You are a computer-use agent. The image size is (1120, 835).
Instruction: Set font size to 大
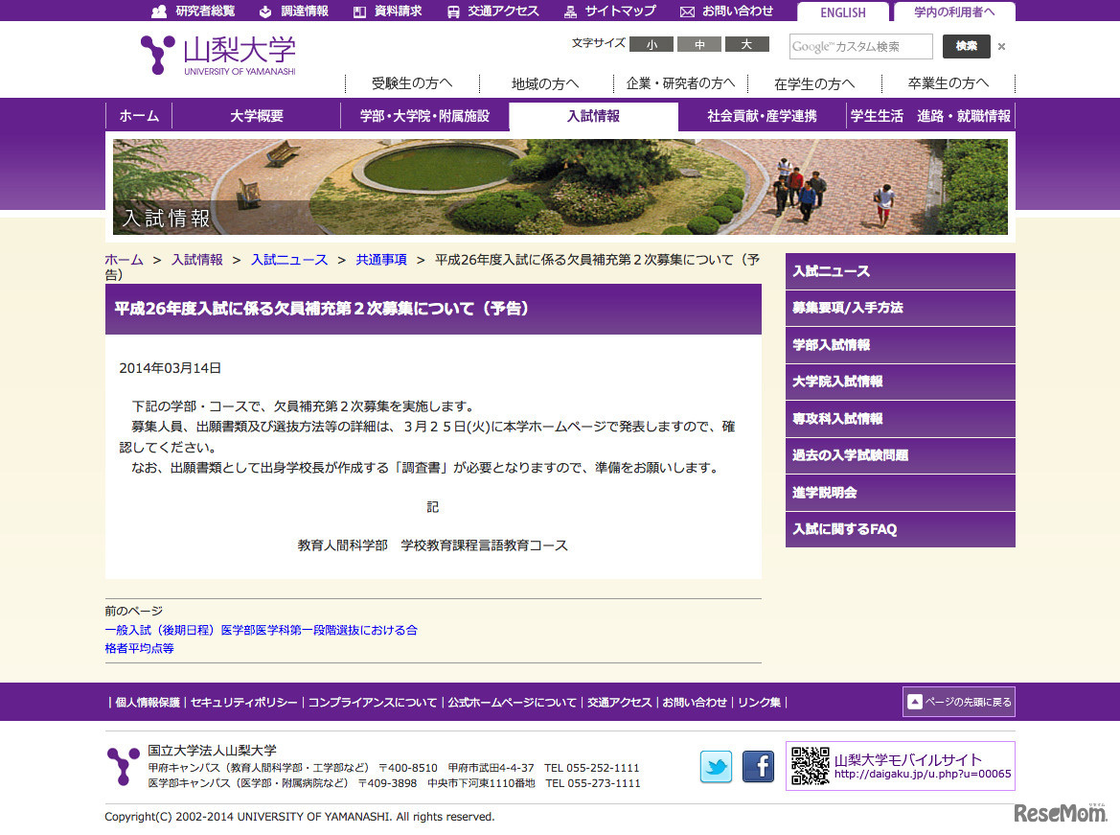[746, 44]
